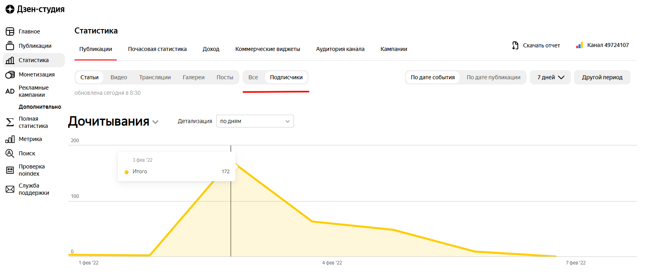Open Коммерческие виджеты tab

268,49
